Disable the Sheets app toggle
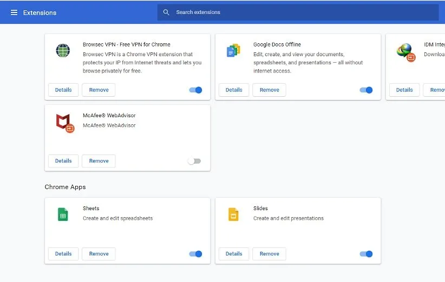This screenshot has height=282, width=445. click(195, 254)
